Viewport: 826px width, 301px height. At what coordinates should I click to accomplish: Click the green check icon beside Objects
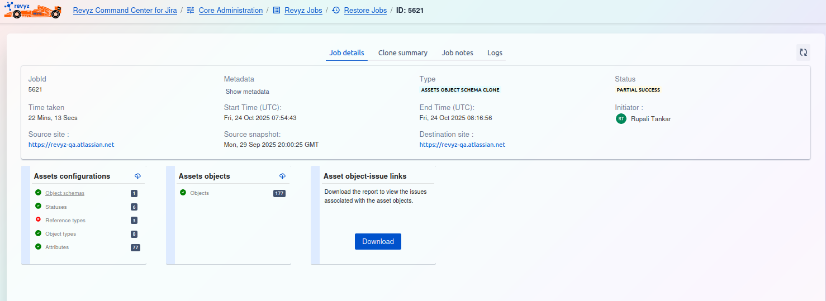click(183, 193)
